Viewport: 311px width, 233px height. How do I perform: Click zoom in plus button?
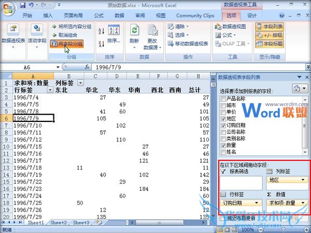[307, 230]
